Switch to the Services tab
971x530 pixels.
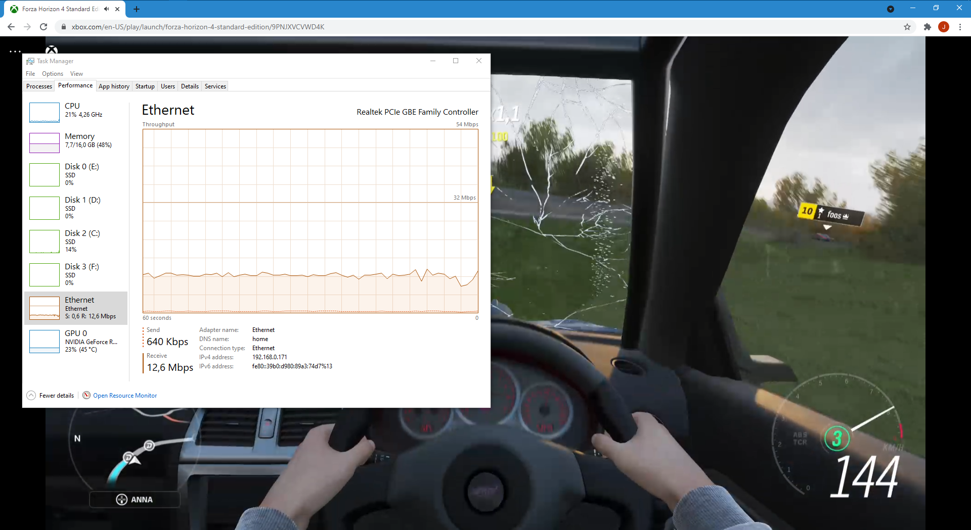215,86
